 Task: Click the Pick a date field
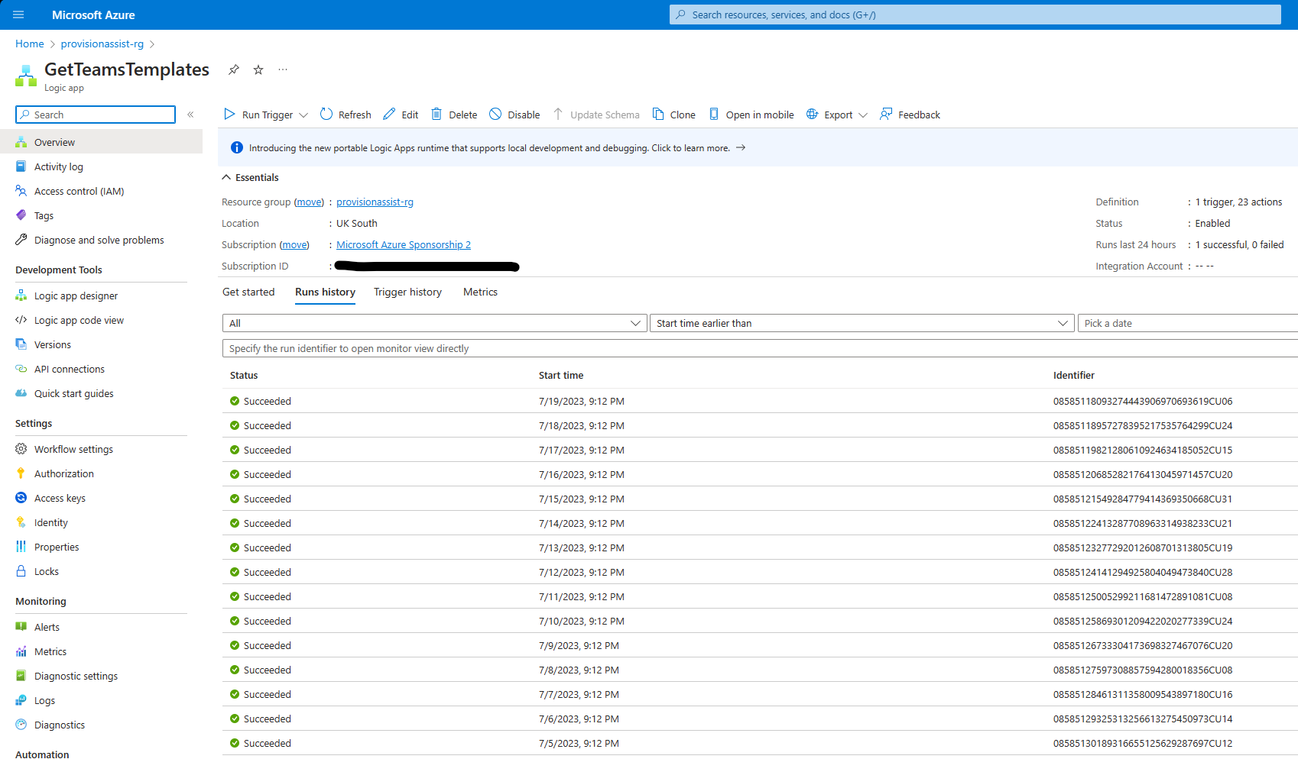pos(1187,323)
